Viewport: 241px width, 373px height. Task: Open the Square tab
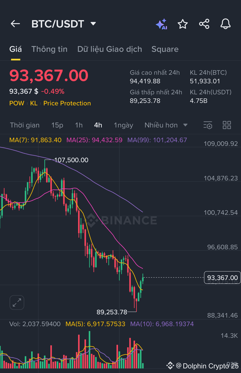(x=165, y=49)
